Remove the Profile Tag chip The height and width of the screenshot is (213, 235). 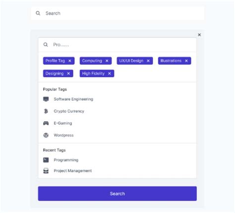point(70,61)
